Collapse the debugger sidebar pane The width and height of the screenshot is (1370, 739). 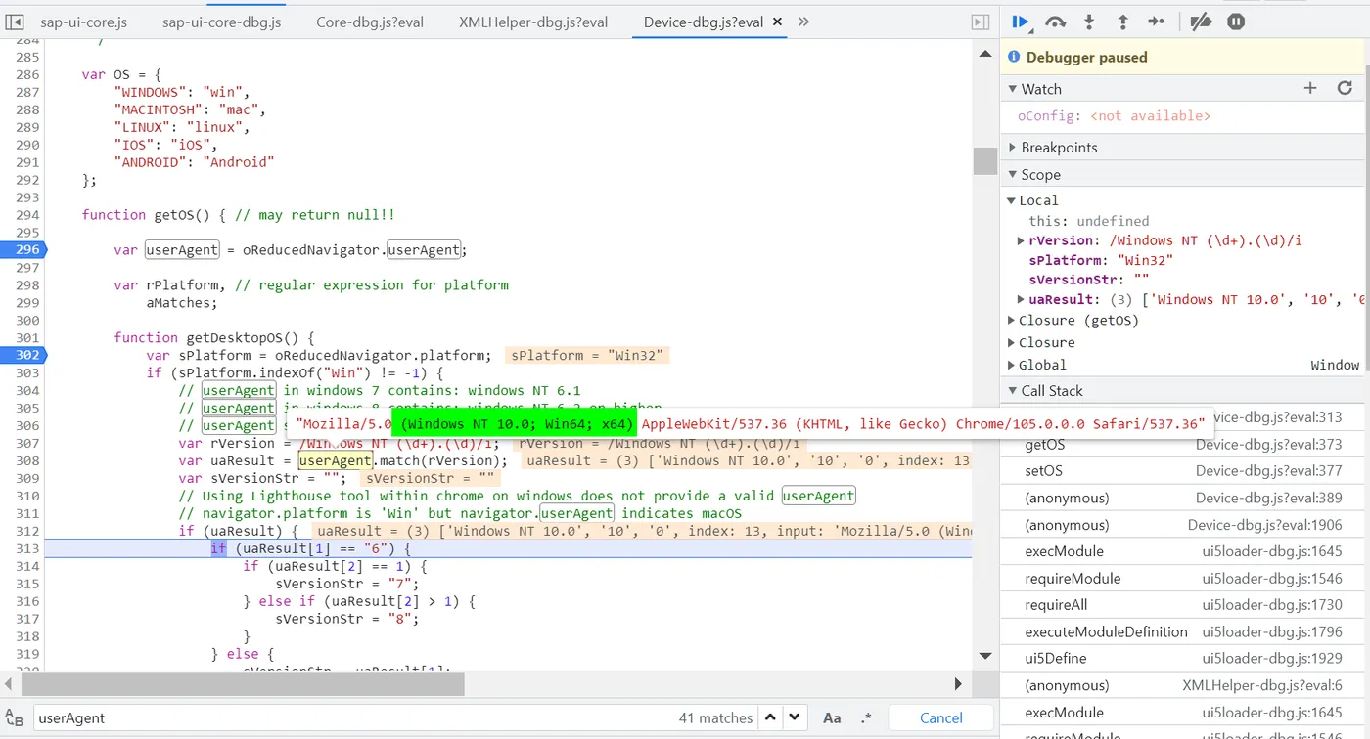[x=980, y=22]
